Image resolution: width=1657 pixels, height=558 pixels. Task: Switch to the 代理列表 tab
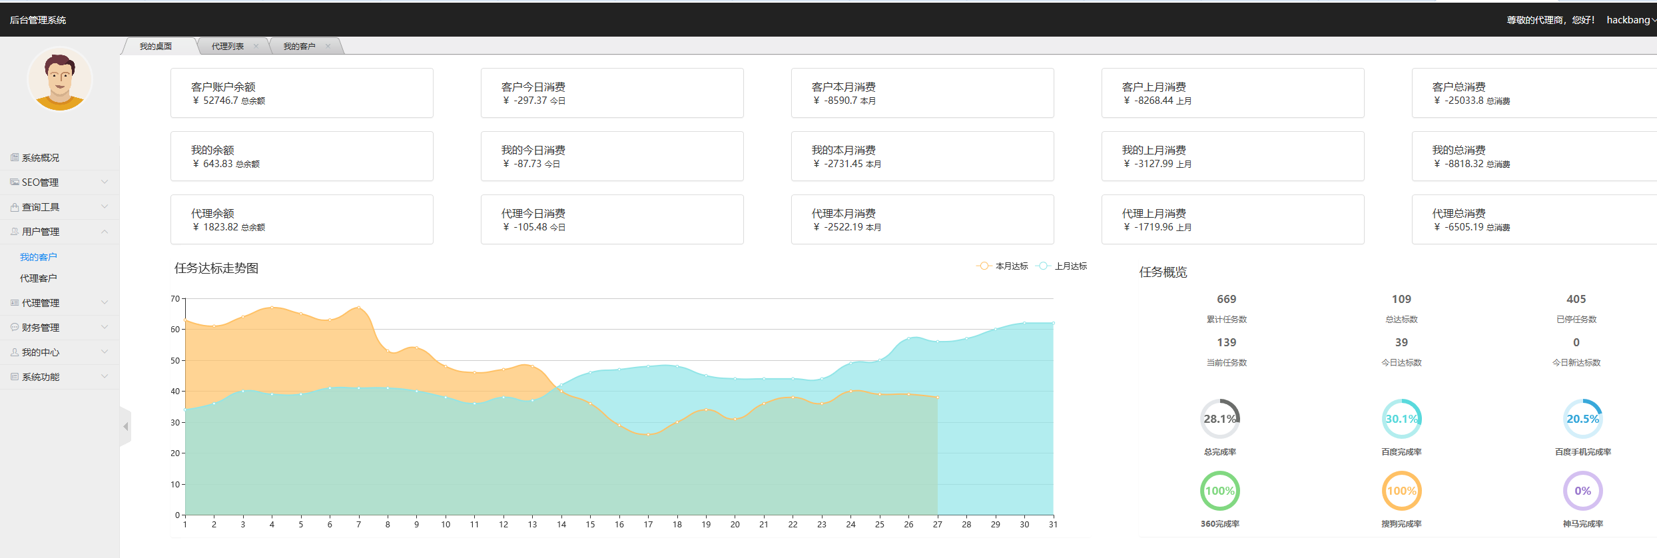(x=227, y=47)
